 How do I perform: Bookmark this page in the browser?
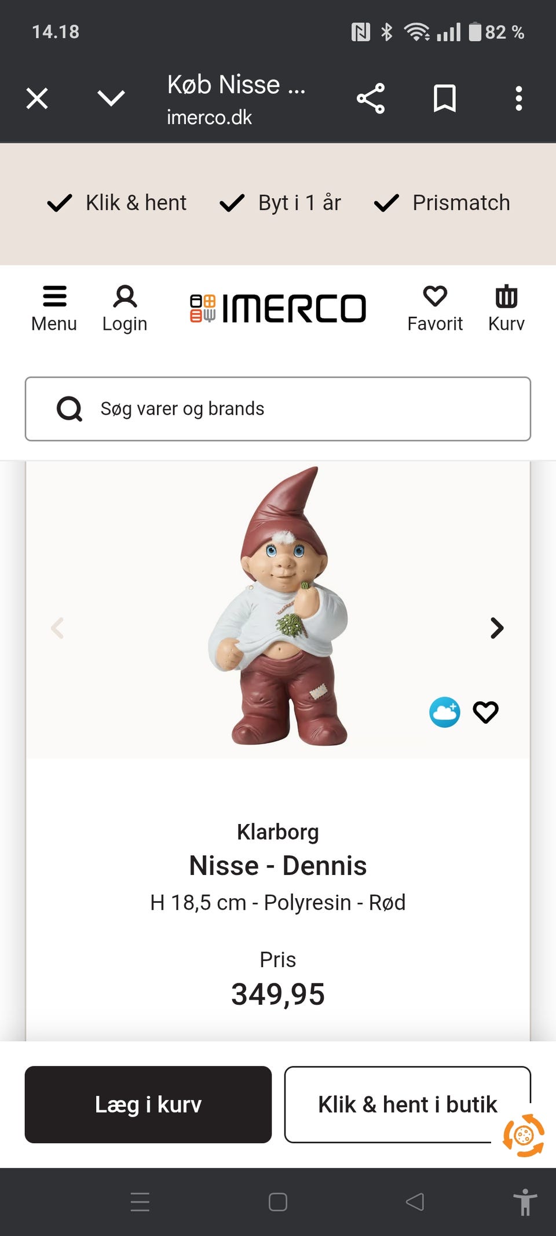[x=445, y=99]
